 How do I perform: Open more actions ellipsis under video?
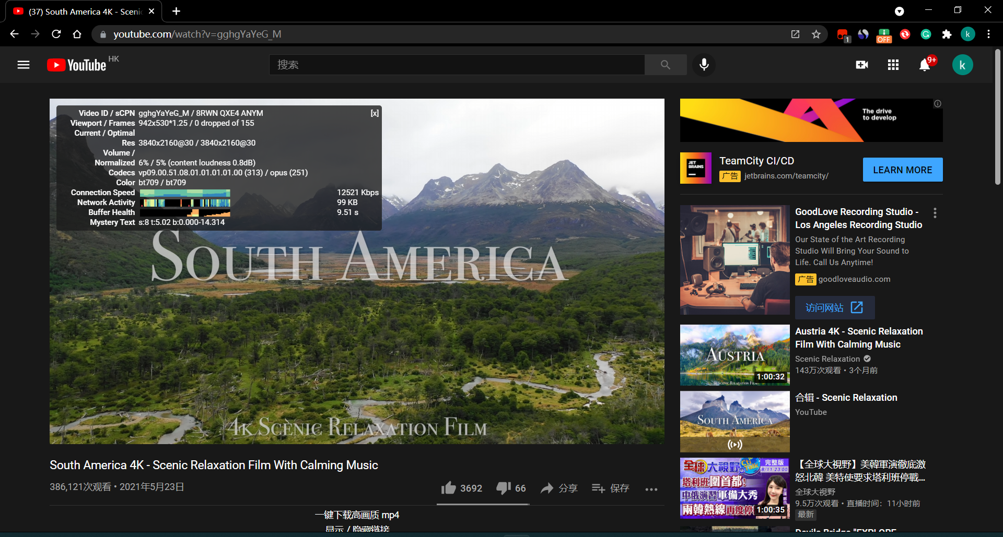(651, 489)
